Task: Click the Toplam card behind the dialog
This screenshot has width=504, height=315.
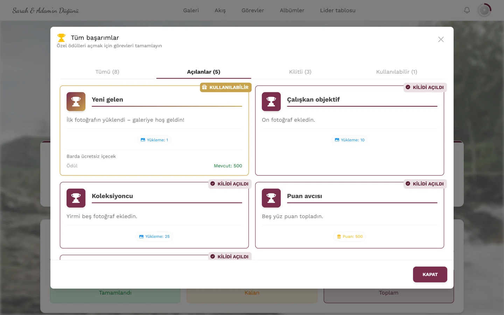Action: point(389,296)
